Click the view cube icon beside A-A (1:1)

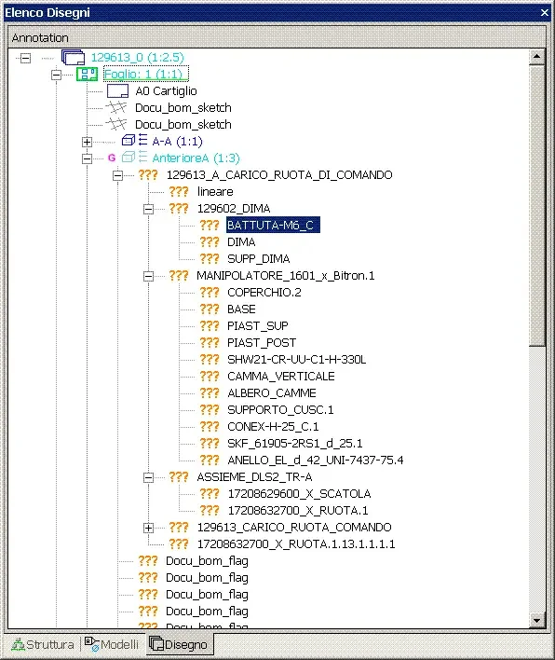(129, 140)
